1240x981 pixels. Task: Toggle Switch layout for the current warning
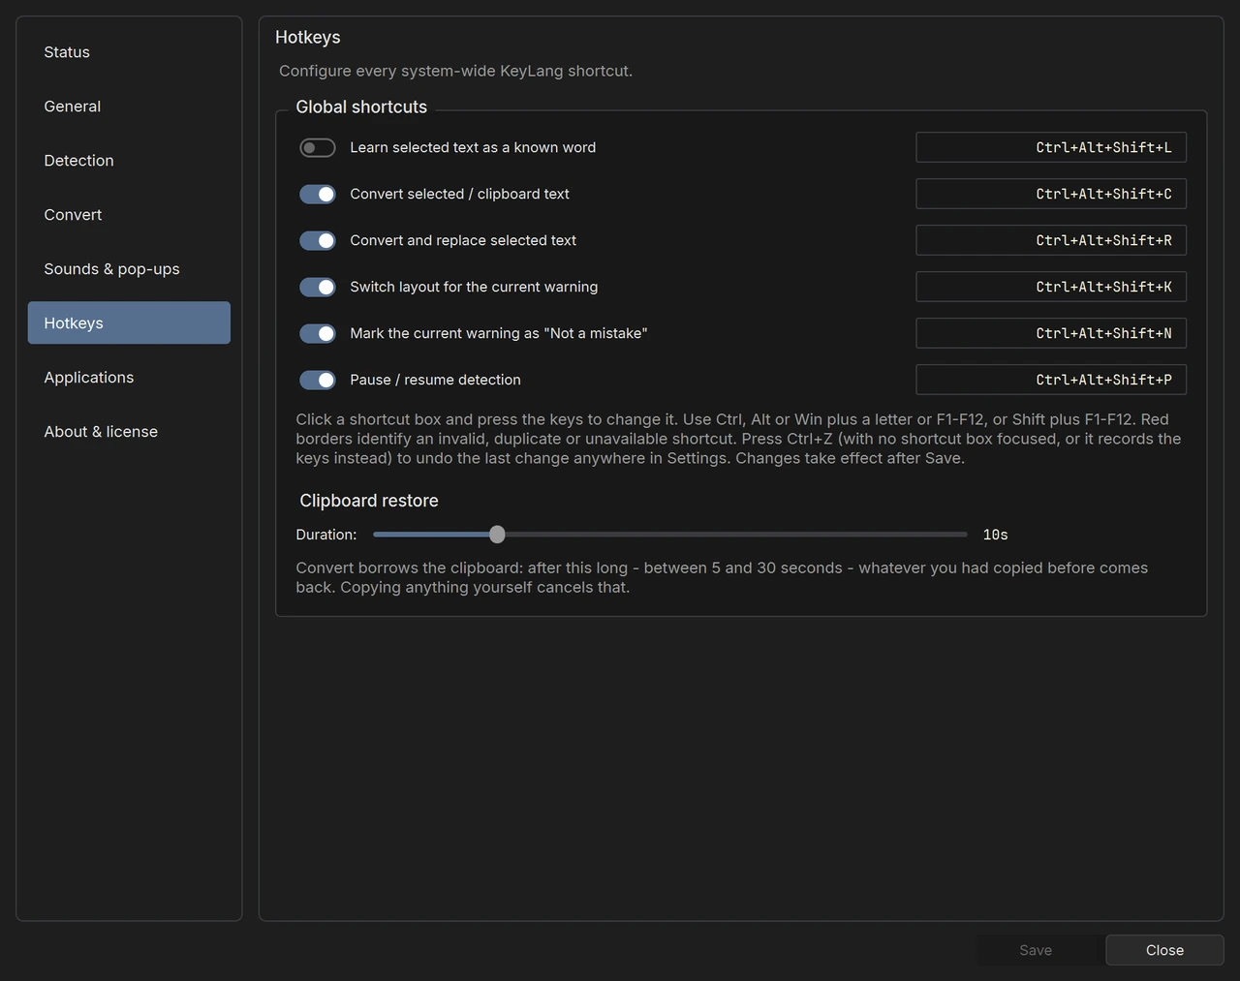point(318,287)
